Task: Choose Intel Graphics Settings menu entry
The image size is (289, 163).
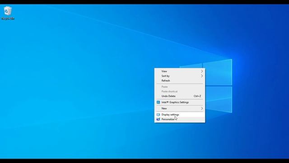Action: point(180,102)
